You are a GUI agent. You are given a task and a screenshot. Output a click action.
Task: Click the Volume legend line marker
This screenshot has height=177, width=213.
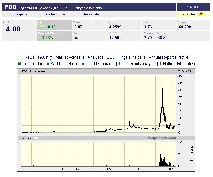[36, 138]
